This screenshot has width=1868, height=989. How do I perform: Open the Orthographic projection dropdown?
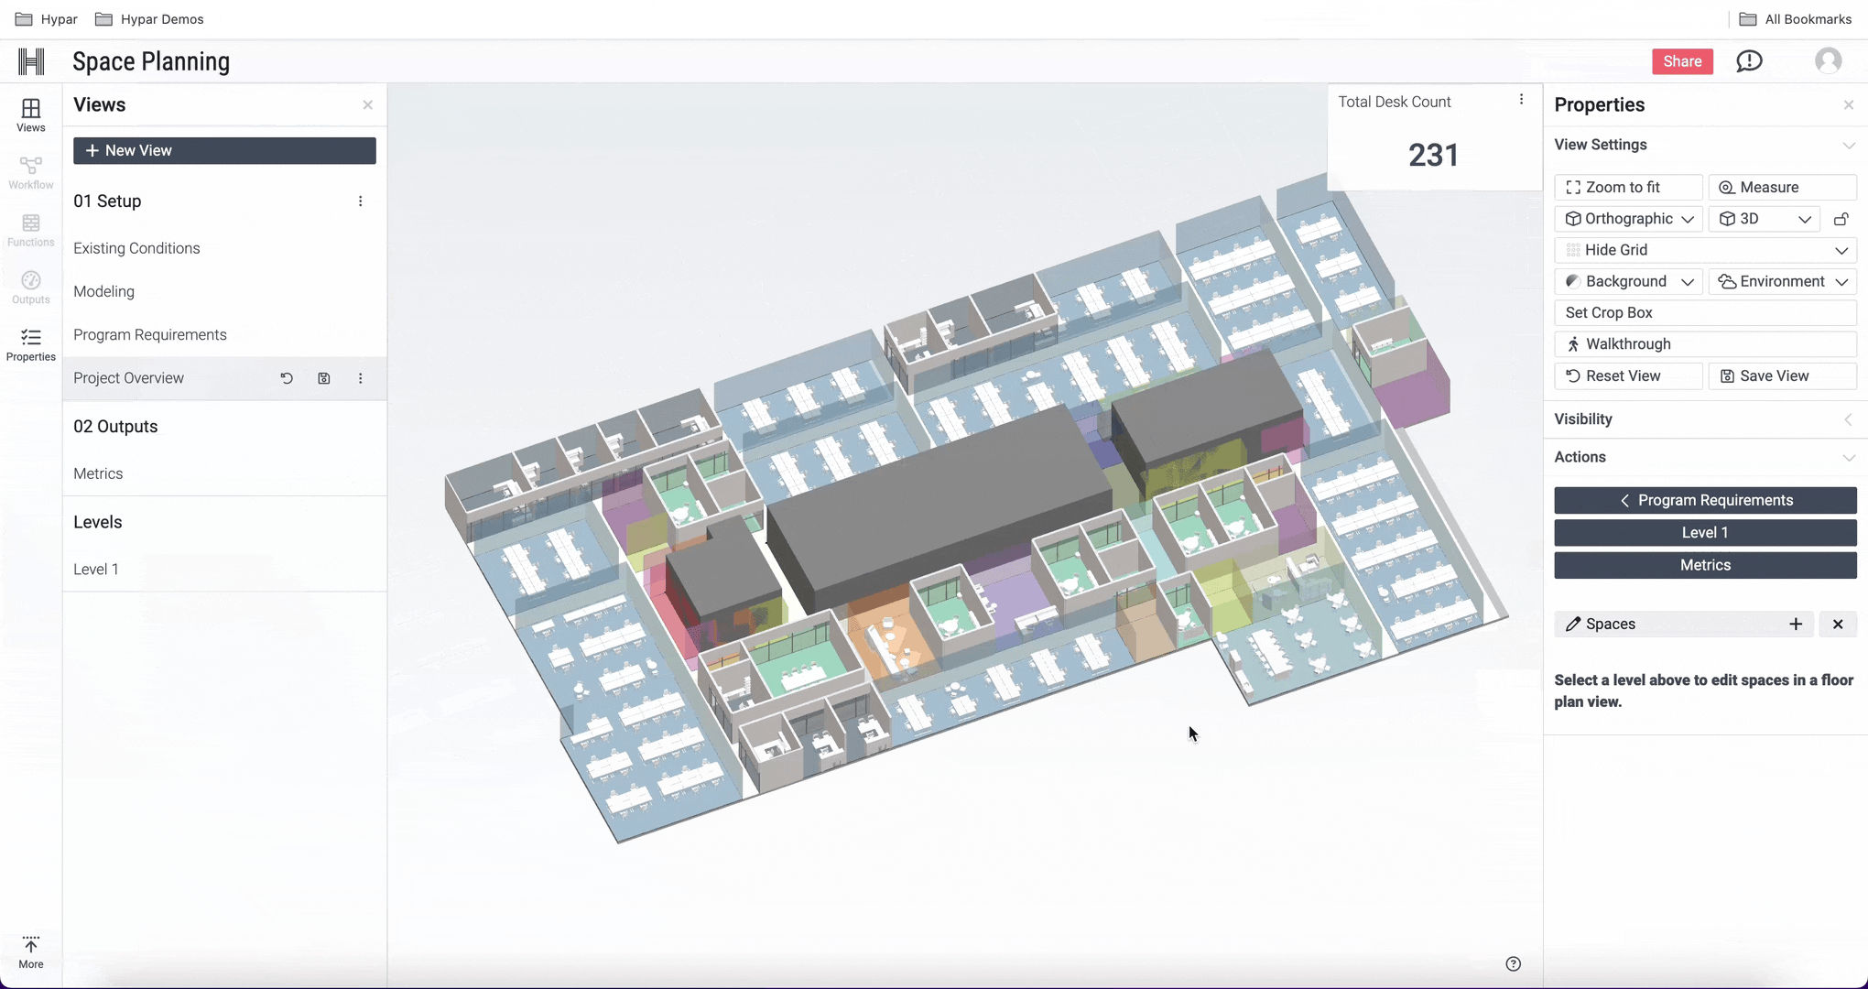tap(1629, 219)
